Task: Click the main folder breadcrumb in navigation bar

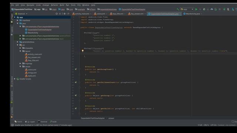Action: (x=53, y=9)
